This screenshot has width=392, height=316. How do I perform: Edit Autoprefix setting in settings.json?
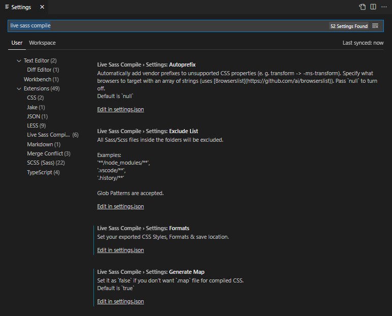[x=120, y=109]
